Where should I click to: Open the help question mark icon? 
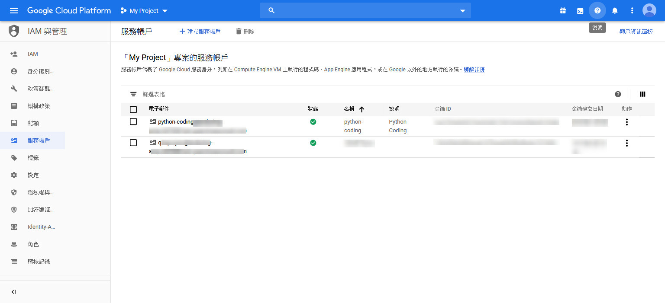coord(597,10)
